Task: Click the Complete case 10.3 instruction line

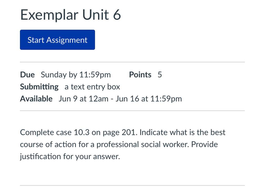Action: 123,132
